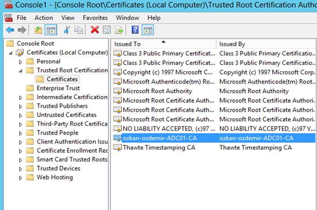The image size is (317, 210).
Task: Click Copyright (c) 1997 Microsoft certificate icon
Action: (117, 72)
